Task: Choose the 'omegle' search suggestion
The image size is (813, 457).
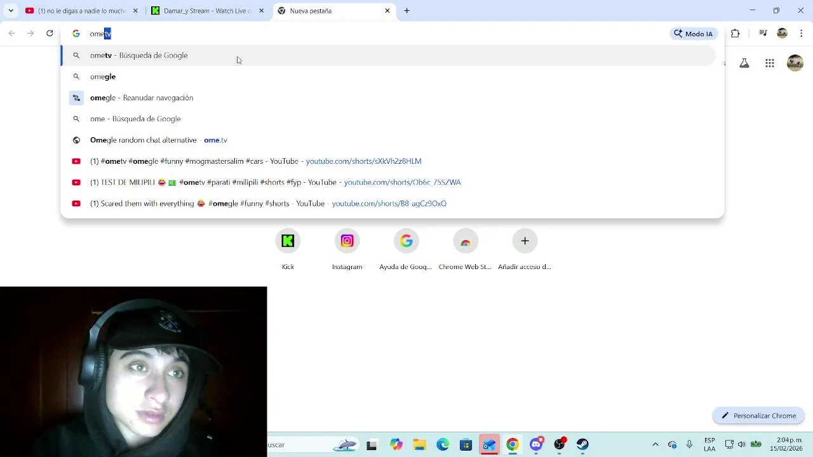Action: click(389, 76)
